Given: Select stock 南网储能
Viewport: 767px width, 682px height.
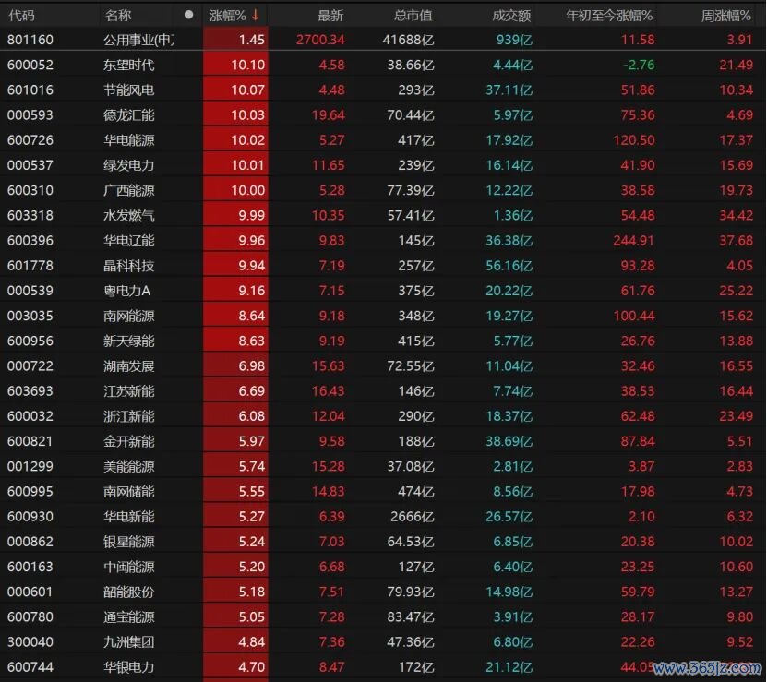Looking at the screenshot, I should click(x=128, y=491).
